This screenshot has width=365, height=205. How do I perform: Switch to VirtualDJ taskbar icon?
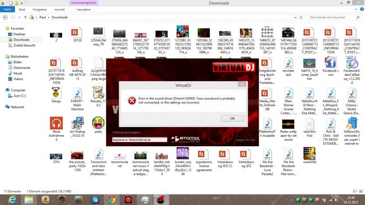tap(161, 200)
